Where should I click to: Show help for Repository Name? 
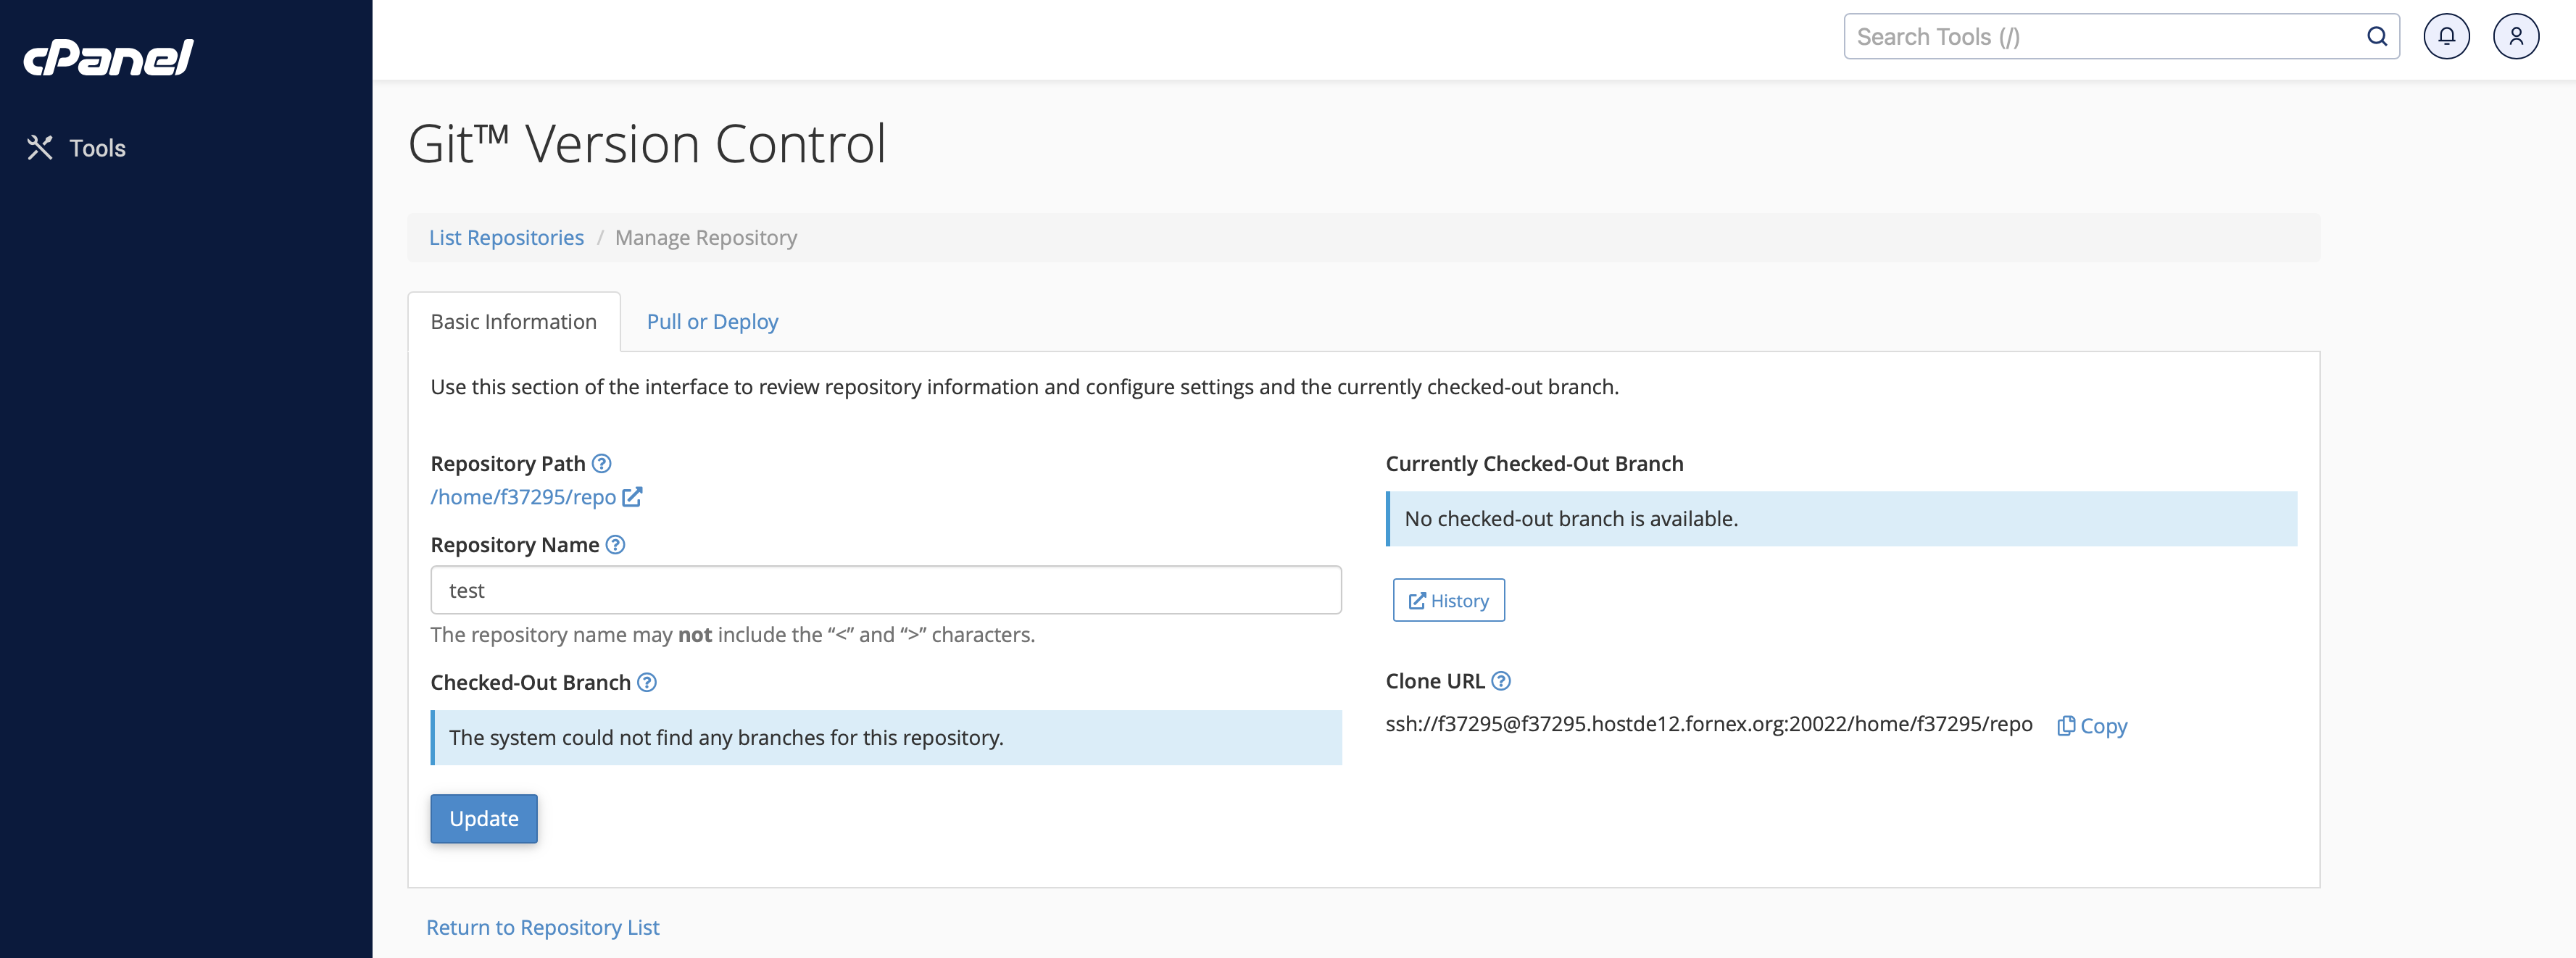(615, 545)
